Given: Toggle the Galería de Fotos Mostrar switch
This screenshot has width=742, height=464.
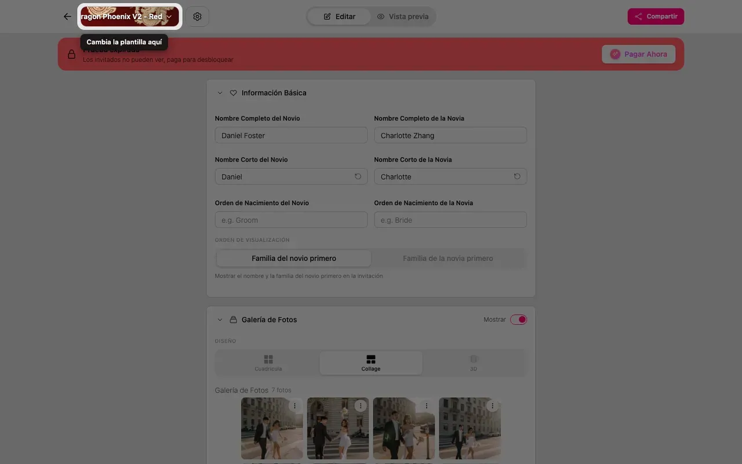Looking at the screenshot, I should point(518,320).
